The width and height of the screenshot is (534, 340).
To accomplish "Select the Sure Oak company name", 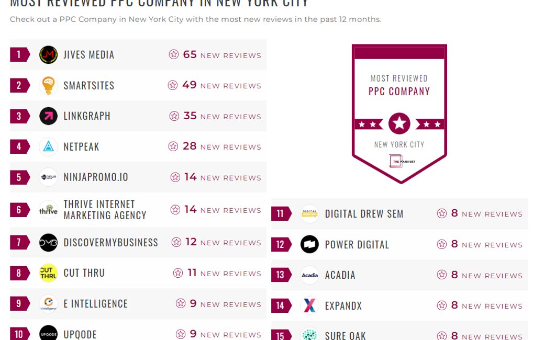I will 345,335.
